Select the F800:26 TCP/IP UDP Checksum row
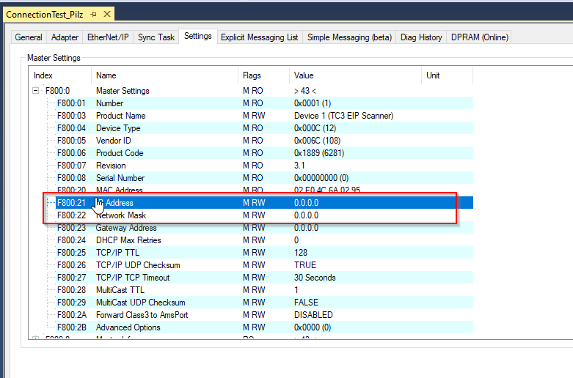 pyautogui.click(x=251, y=265)
